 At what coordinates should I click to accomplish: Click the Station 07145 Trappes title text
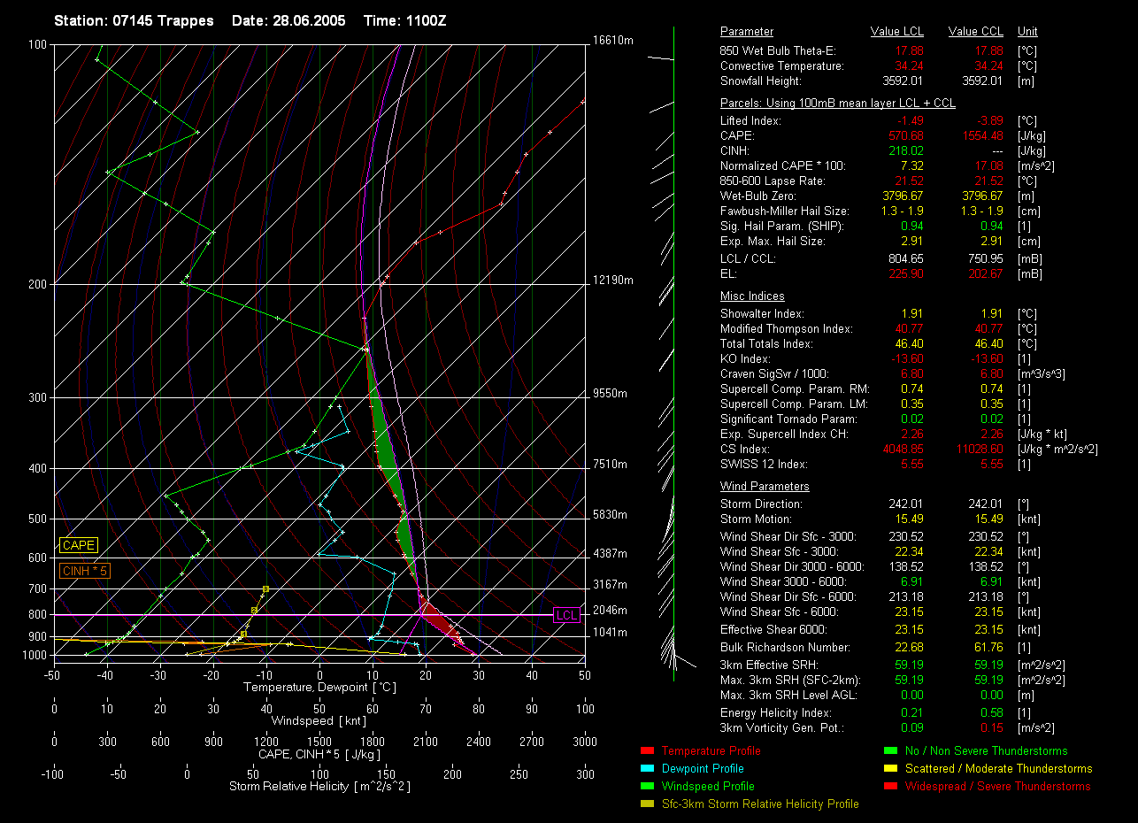[135, 19]
